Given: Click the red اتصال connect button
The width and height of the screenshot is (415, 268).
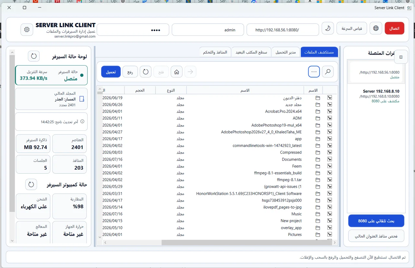Looking at the screenshot, I should [395, 28].
